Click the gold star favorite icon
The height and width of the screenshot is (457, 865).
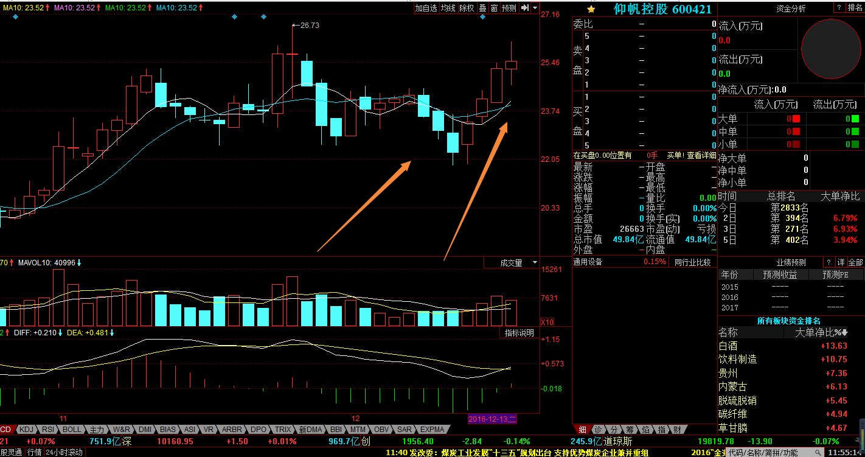(591, 9)
